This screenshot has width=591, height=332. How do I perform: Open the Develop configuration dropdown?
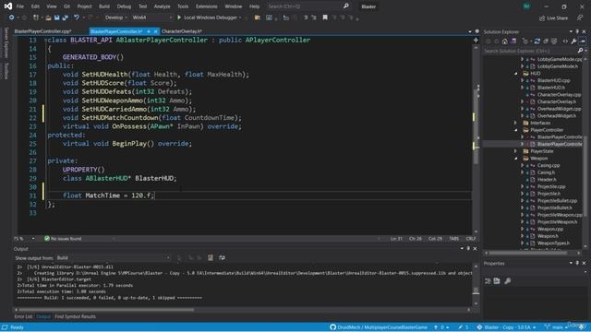pyautogui.click(x=115, y=18)
